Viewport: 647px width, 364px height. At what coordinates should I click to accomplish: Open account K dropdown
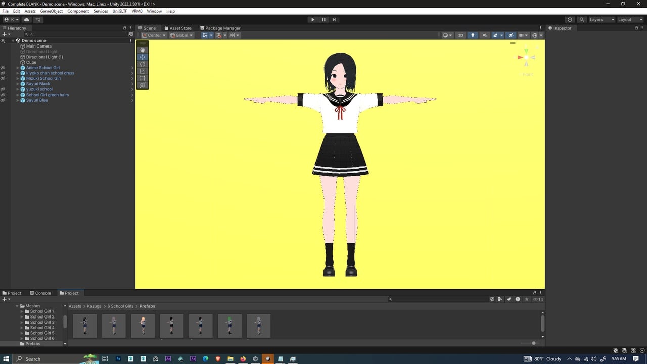[x=11, y=20]
